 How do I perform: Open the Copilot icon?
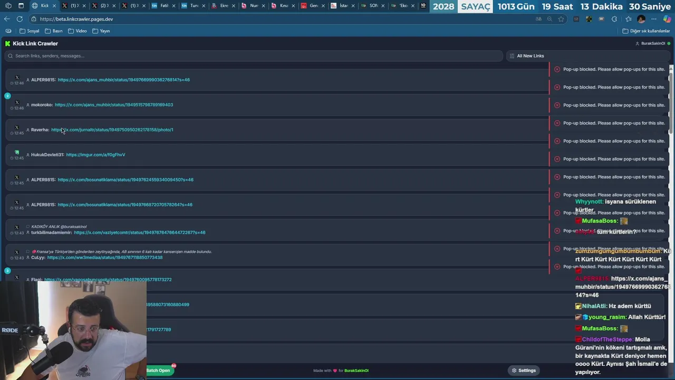667,19
